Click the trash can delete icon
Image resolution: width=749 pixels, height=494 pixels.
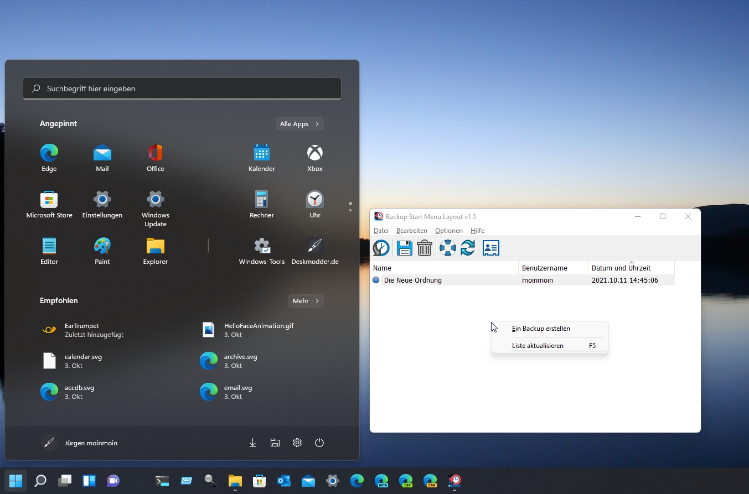click(425, 248)
